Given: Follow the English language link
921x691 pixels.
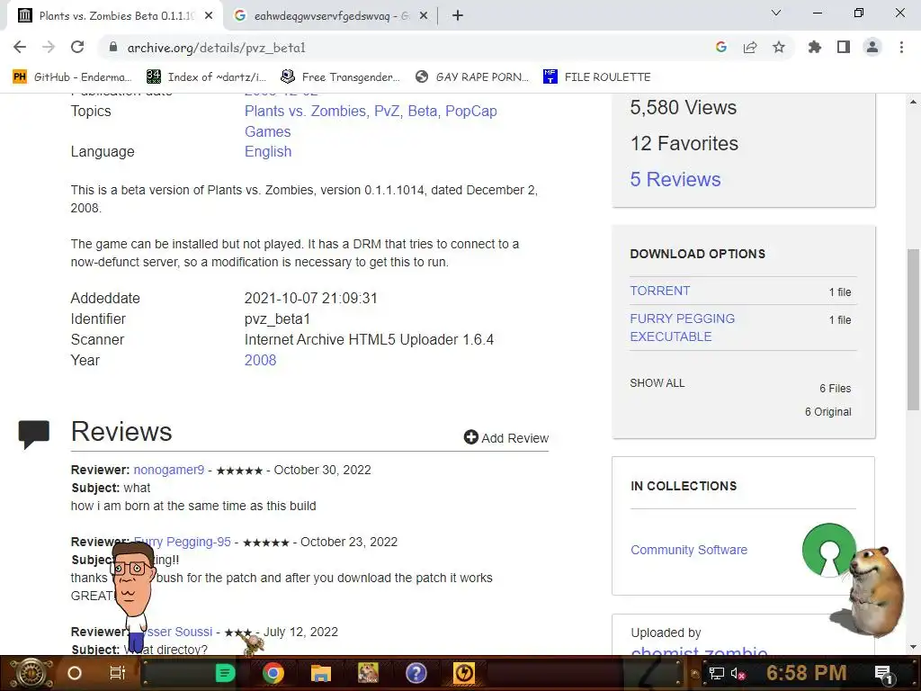Looking at the screenshot, I should pos(268,151).
